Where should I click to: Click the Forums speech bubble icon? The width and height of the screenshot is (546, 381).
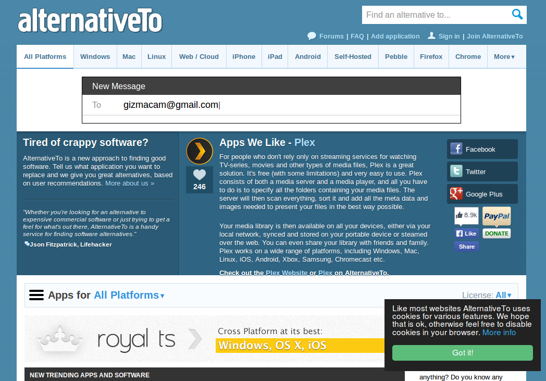tap(312, 36)
